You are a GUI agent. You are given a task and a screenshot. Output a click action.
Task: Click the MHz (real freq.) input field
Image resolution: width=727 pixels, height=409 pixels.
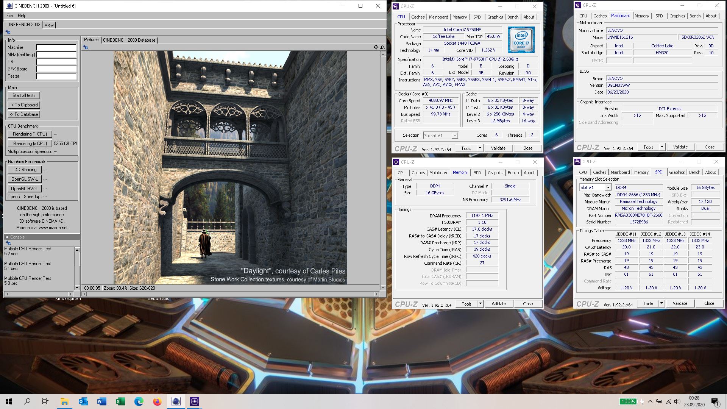coord(56,55)
